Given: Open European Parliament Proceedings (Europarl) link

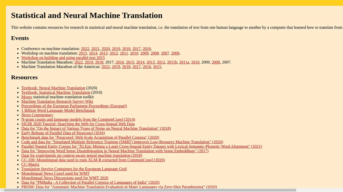Looking at the screenshot, I should click(x=74, y=106).
